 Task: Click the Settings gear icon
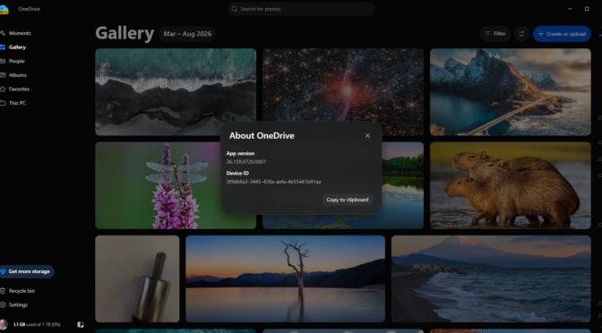(x=3, y=305)
